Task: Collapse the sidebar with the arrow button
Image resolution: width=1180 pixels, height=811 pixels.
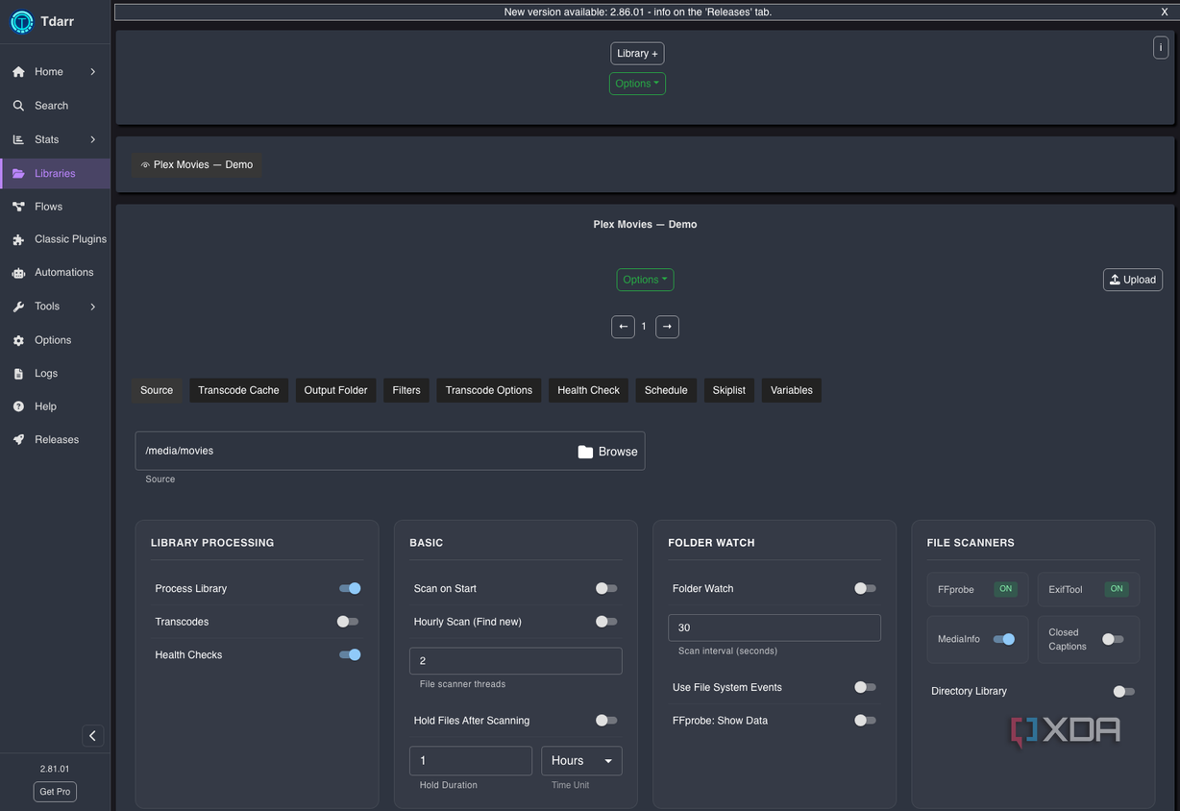Action: coord(92,736)
